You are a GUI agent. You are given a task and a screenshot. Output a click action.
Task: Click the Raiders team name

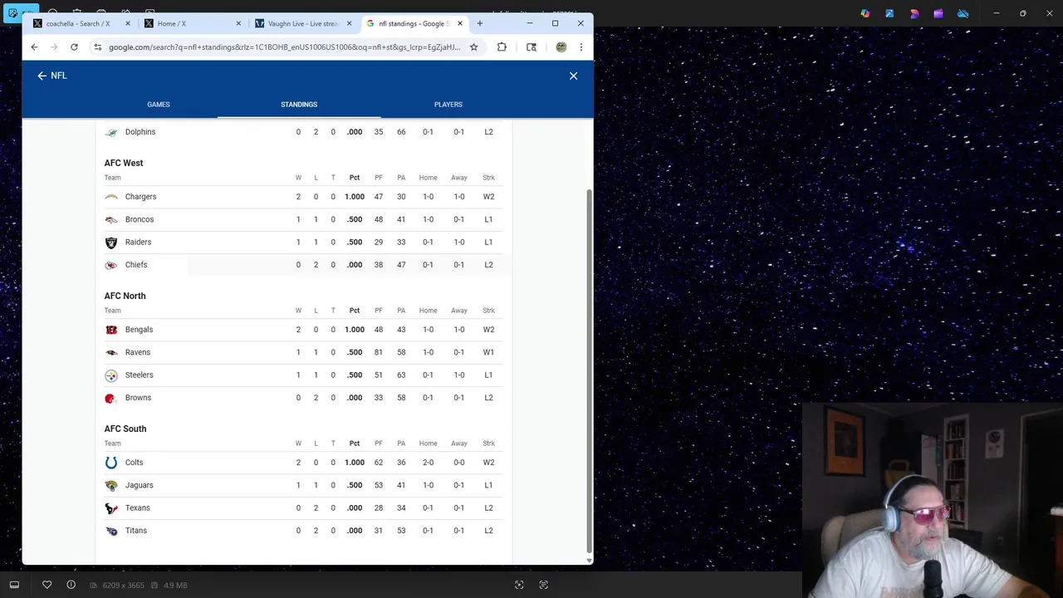[138, 242]
